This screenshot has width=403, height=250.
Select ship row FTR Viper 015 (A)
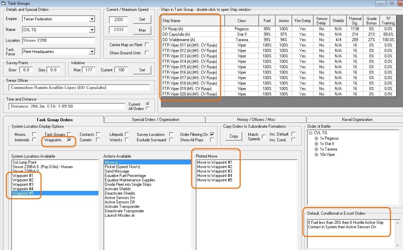(x=279, y=67)
